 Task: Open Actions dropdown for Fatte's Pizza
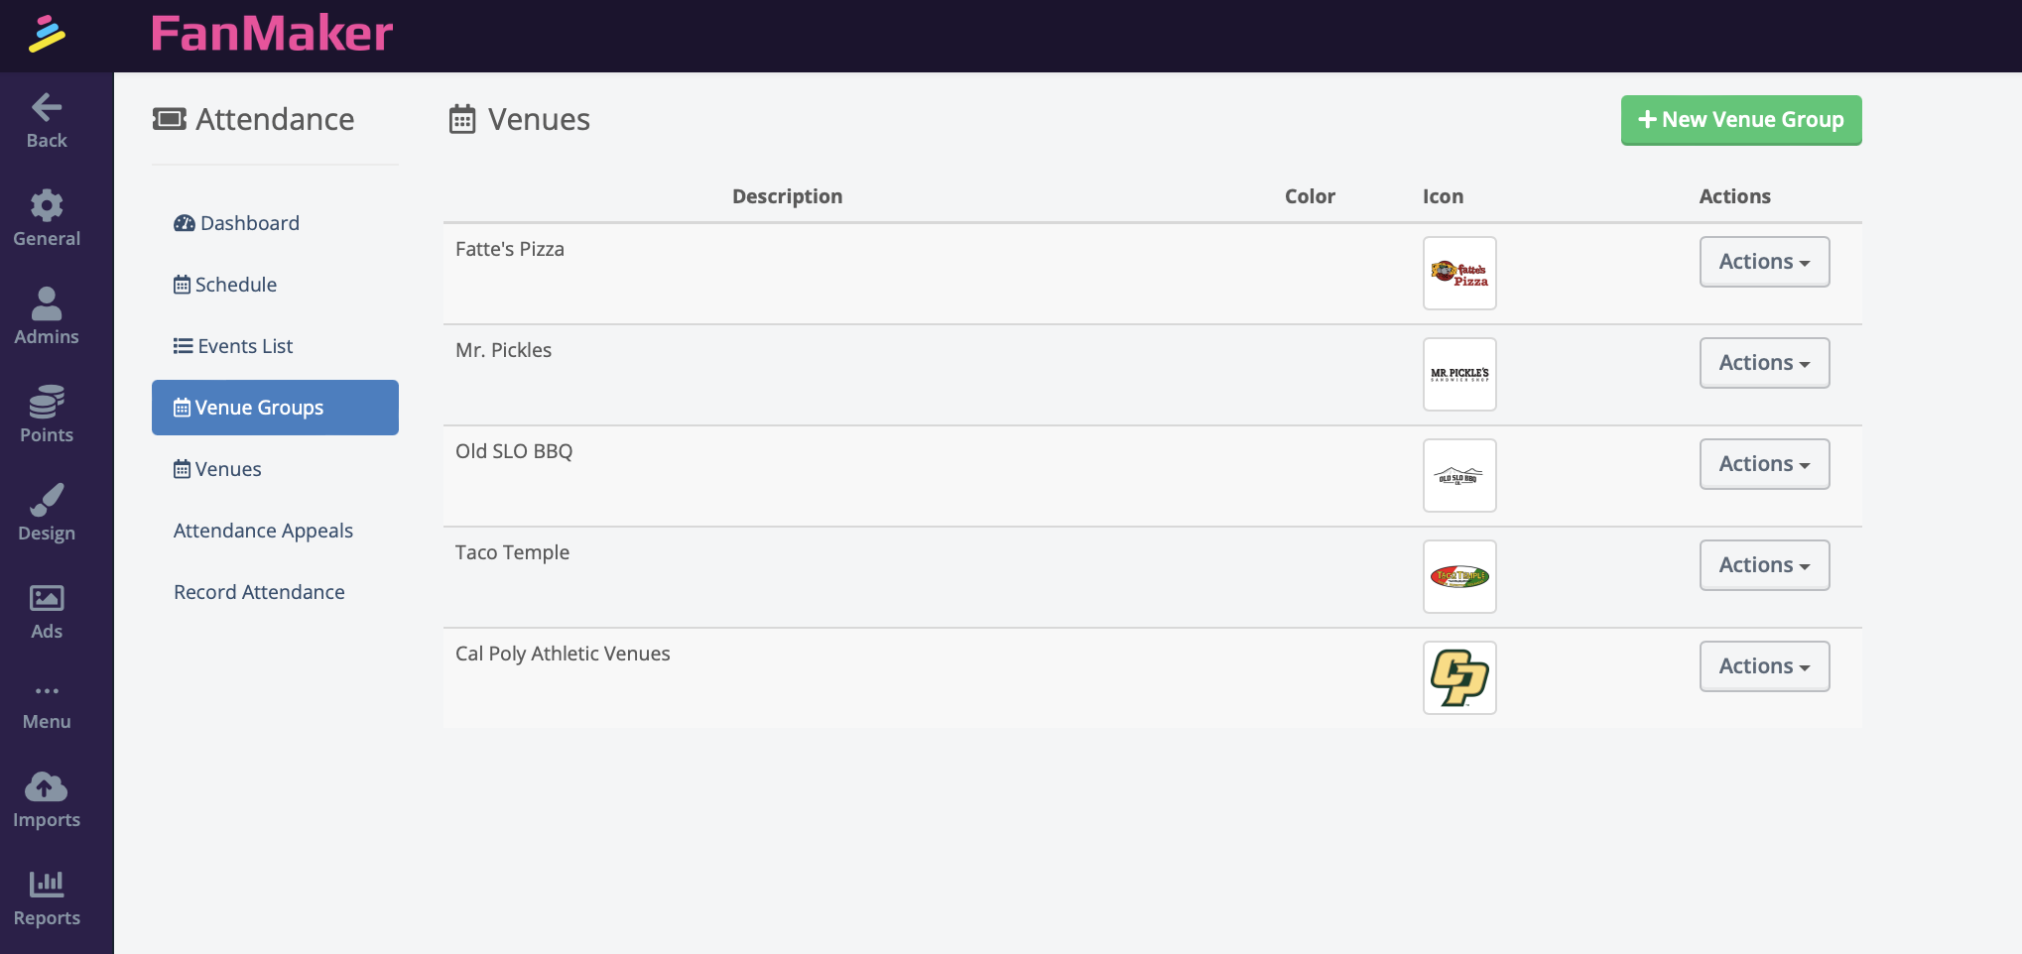coord(1763,262)
